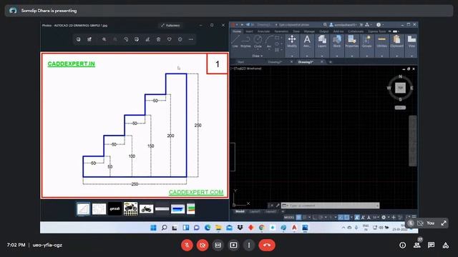
Task: Open more meeting options
Action: pos(249,245)
